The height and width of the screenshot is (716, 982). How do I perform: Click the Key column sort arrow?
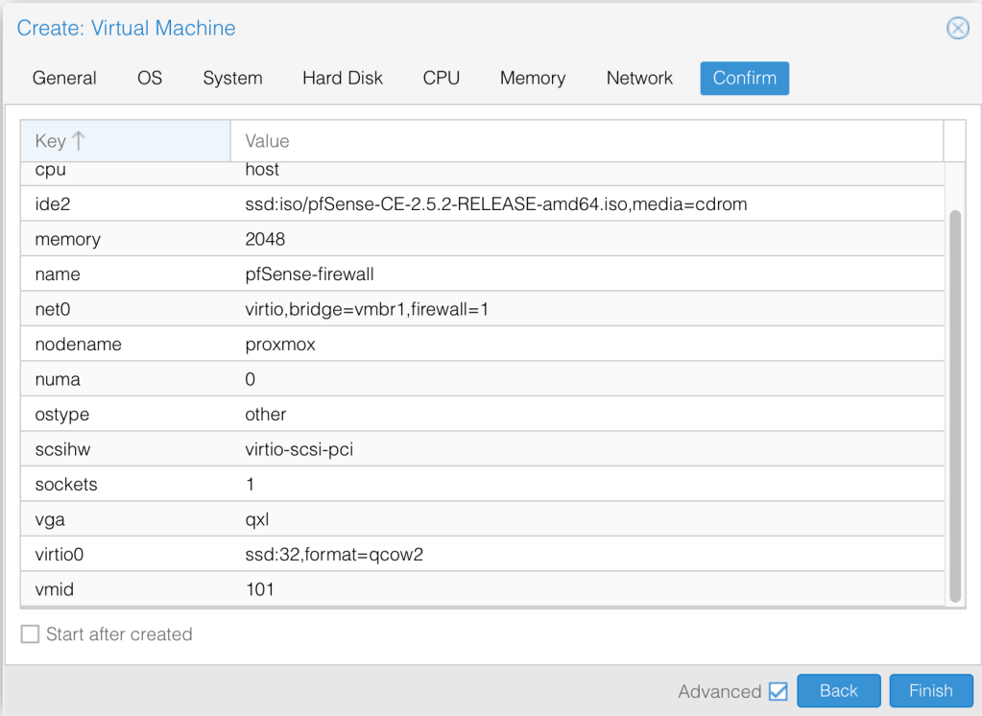pyautogui.click(x=79, y=141)
